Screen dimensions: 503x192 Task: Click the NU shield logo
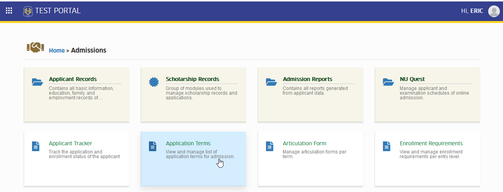coord(28,11)
